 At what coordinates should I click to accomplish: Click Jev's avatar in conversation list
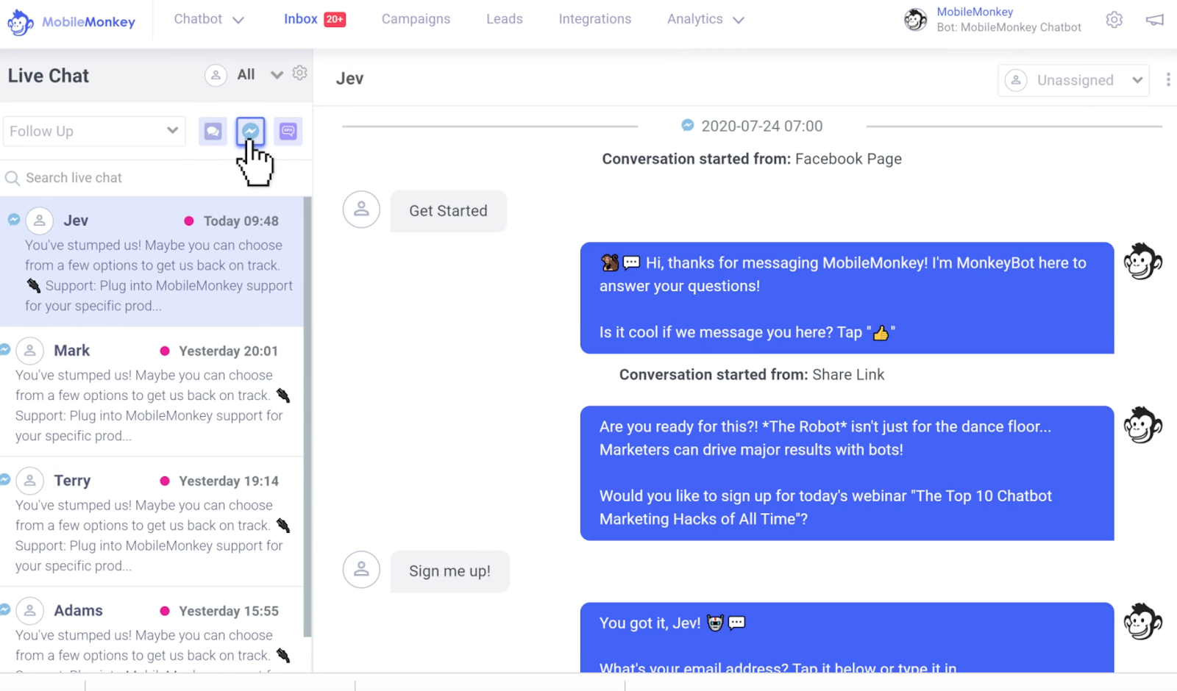coord(40,221)
